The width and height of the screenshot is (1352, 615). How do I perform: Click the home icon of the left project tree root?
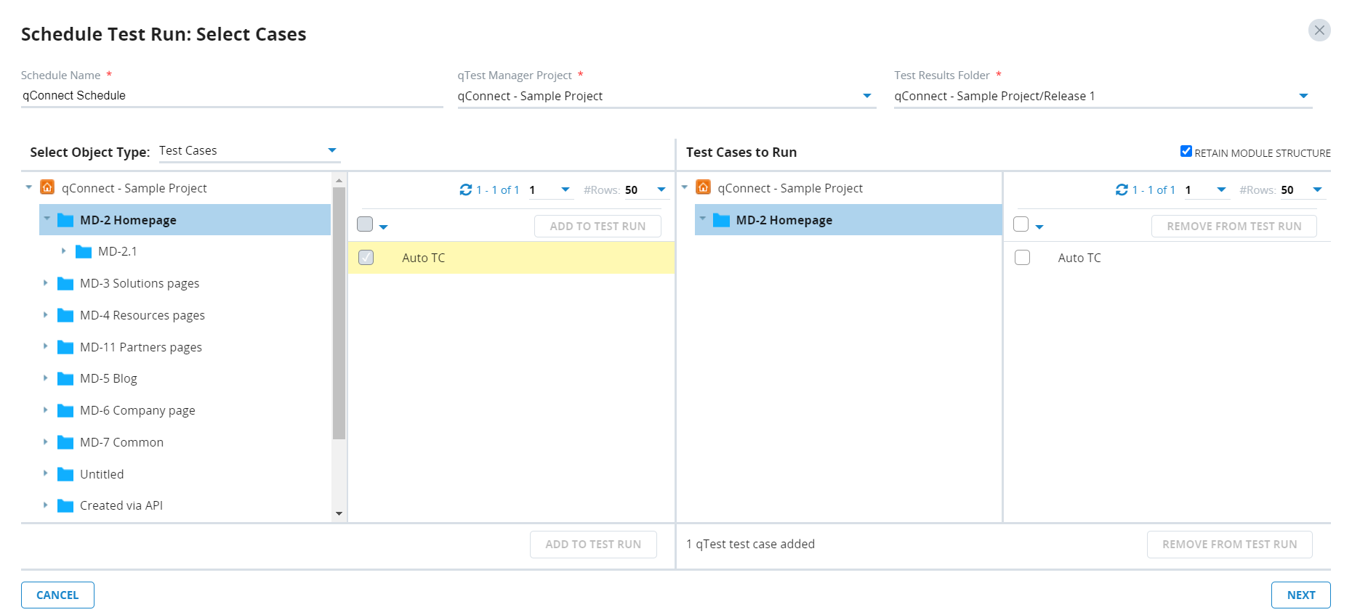pos(47,187)
